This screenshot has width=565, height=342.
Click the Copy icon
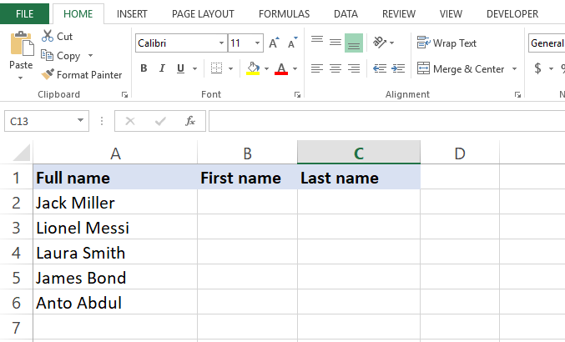[48, 55]
